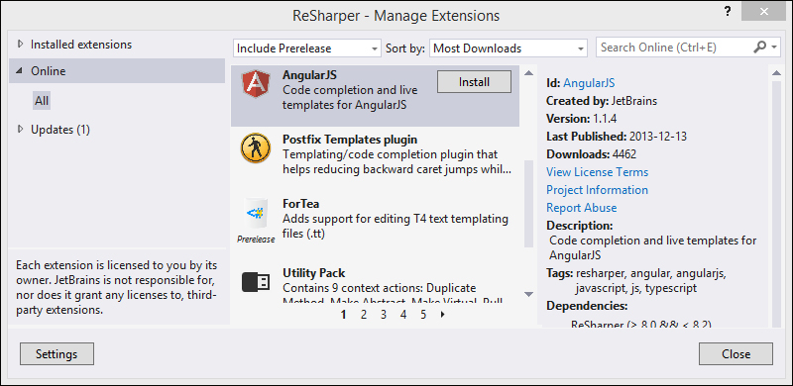Click the extension list scroll-up arrow
The image size is (793, 386).
click(x=528, y=73)
